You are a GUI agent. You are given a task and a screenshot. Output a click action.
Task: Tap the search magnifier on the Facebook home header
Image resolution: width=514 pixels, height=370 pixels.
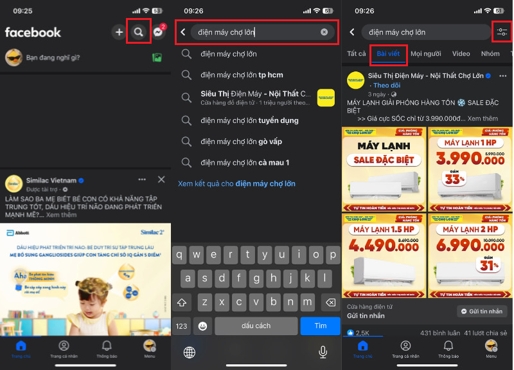(139, 32)
